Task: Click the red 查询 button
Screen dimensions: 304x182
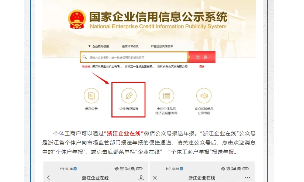Action: point(202,57)
